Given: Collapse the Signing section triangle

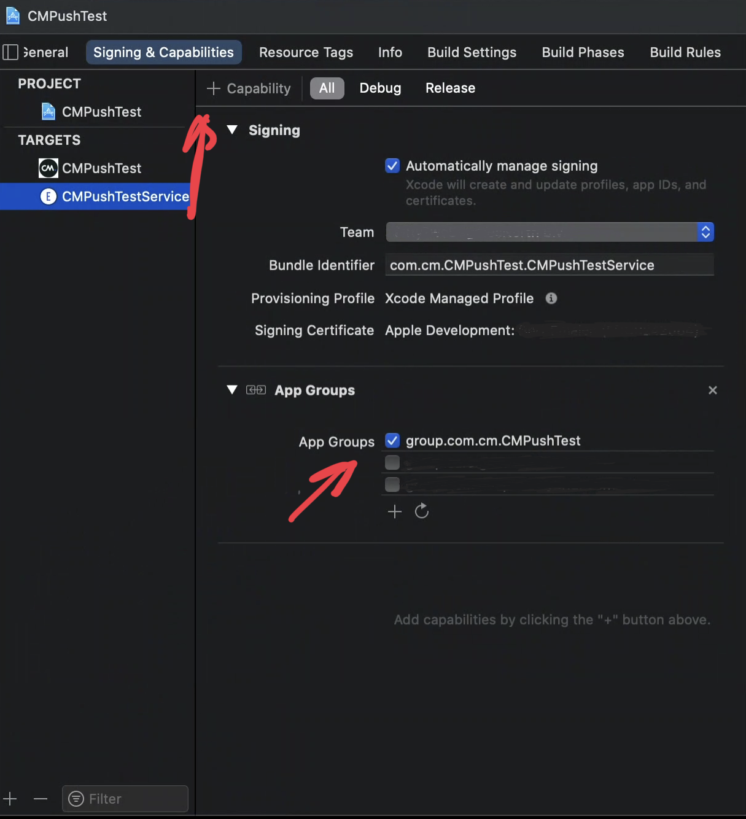Looking at the screenshot, I should (232, 130).
